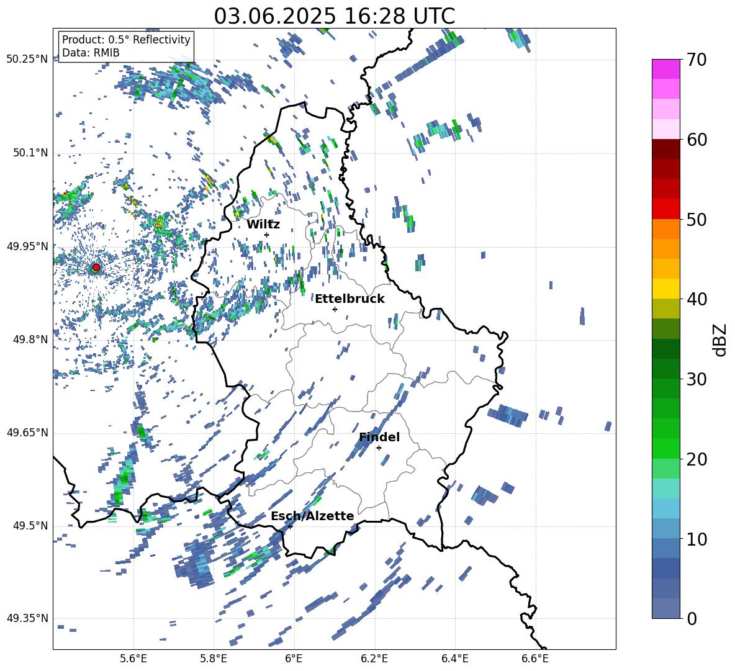This screenshot has height=671, width=735.
Task: Click the colorbar 20 tick label
Action: click(697, 459)
